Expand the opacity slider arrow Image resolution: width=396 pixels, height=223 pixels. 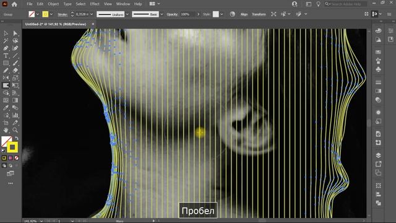198,14
